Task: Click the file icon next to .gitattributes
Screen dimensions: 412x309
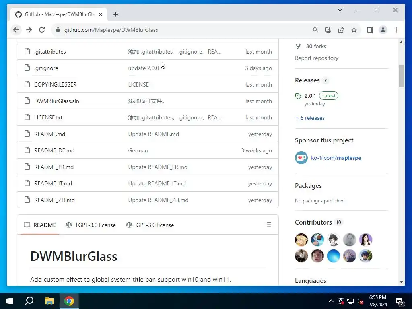Action: 27,51
